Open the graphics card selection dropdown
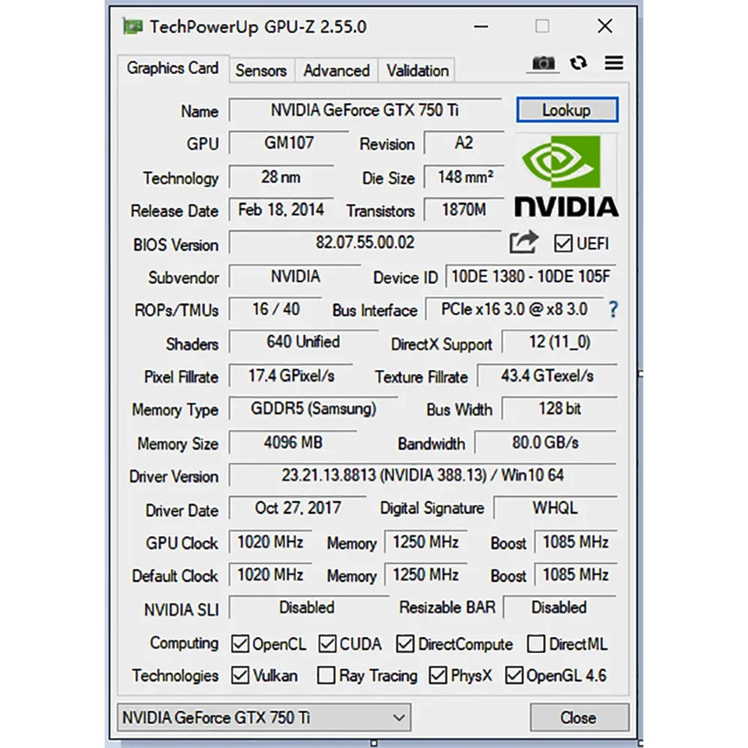 click(263, 718)
